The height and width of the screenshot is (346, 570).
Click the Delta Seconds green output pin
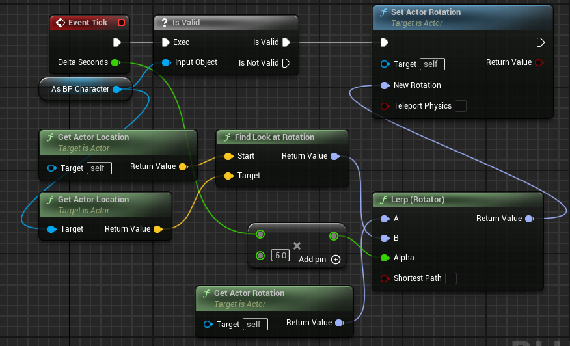click(116, 62)
